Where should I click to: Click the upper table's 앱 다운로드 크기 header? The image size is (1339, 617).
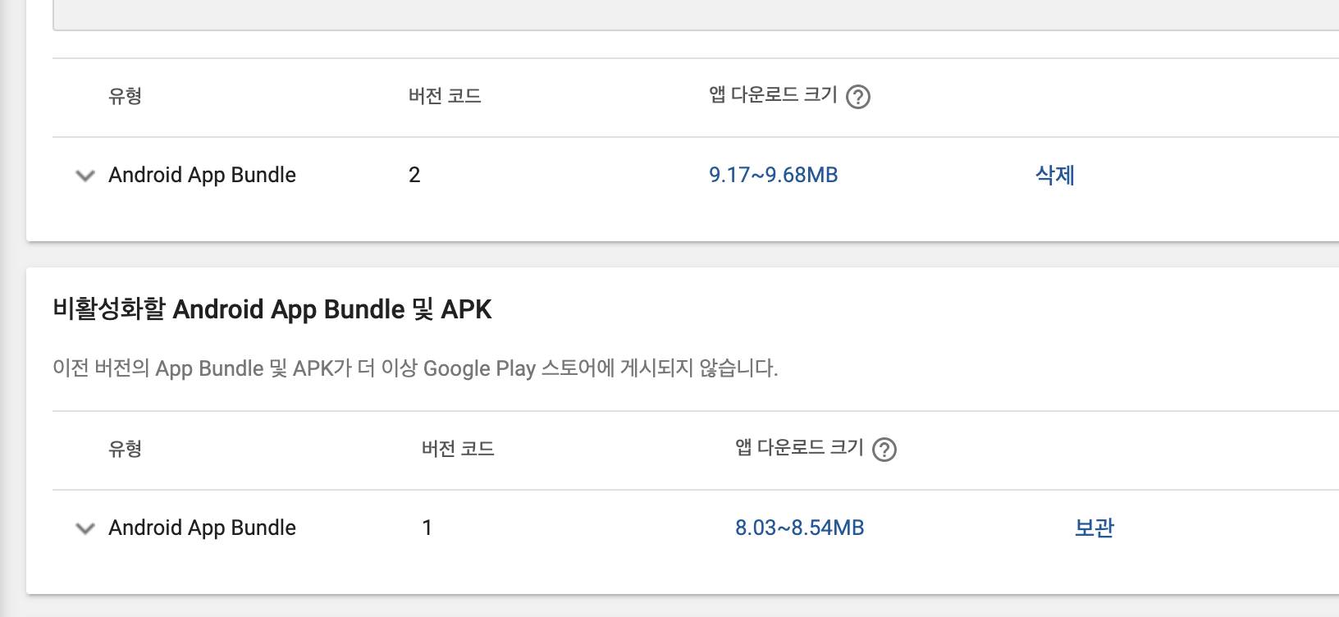point(773,95)
